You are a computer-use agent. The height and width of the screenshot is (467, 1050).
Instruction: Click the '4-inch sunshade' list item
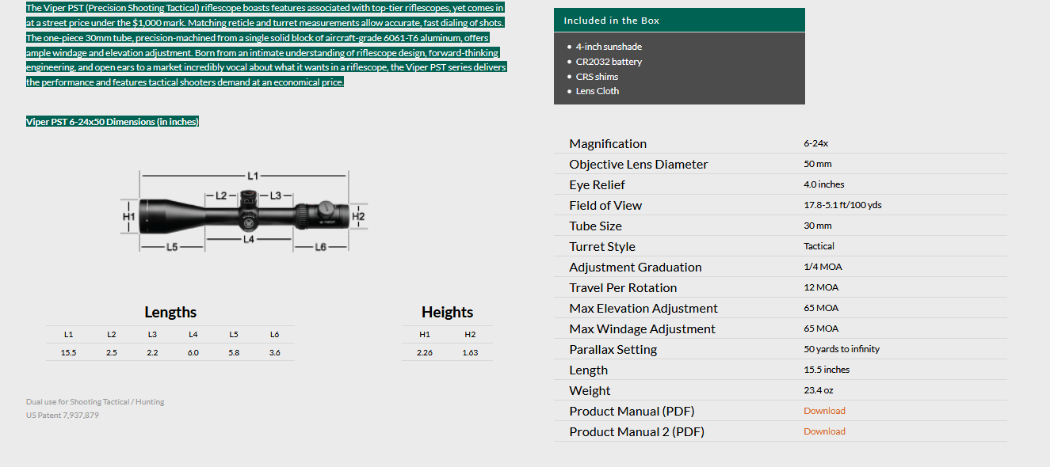coord(609,47)
